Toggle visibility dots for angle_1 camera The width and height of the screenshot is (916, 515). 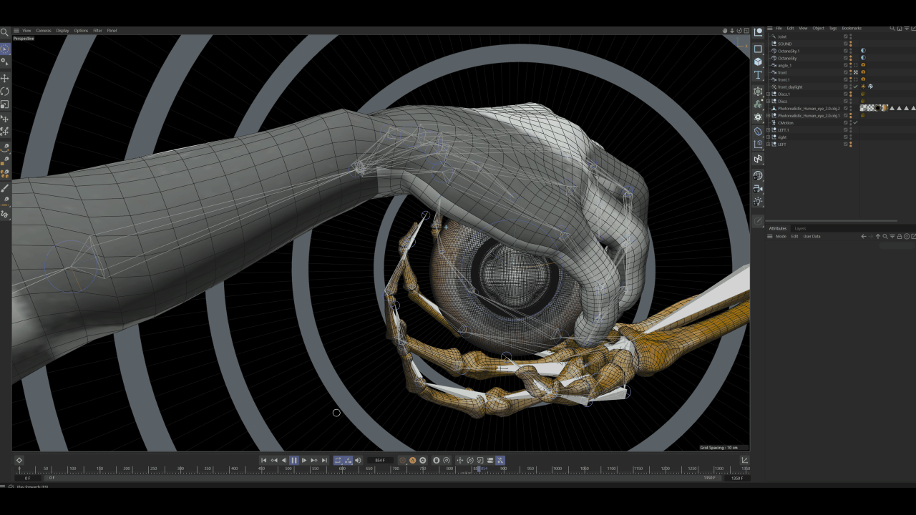click(x=850, y=65)
